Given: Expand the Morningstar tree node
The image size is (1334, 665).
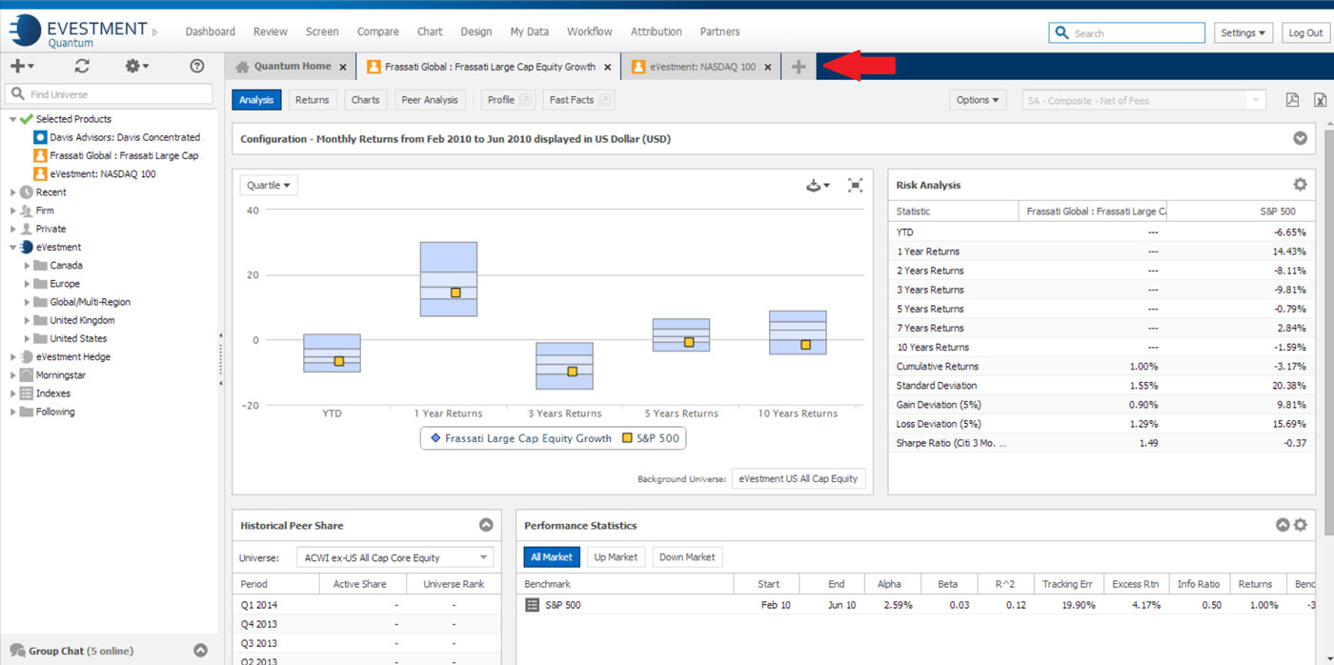Looking at the screenshot, I should (12, 375).
